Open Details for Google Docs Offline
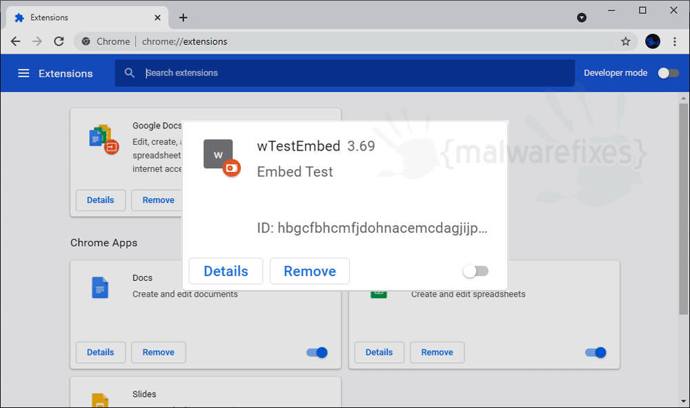 pyautogui.click(x=100, y=200)
